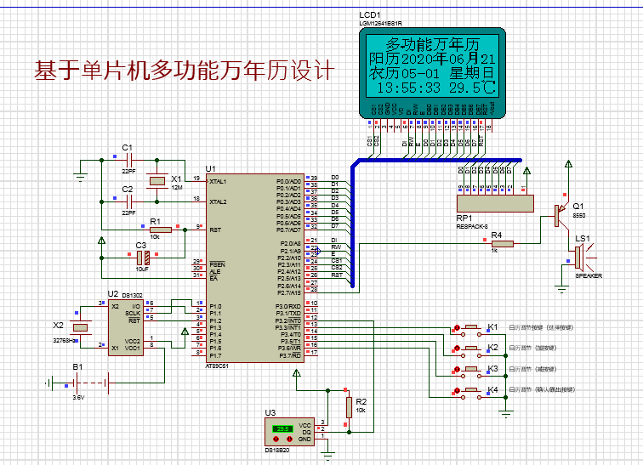Select capacitor C1 22PF
Image resolution: width=643 pixels, height=465 pixels.
click(x=128, y=160)
